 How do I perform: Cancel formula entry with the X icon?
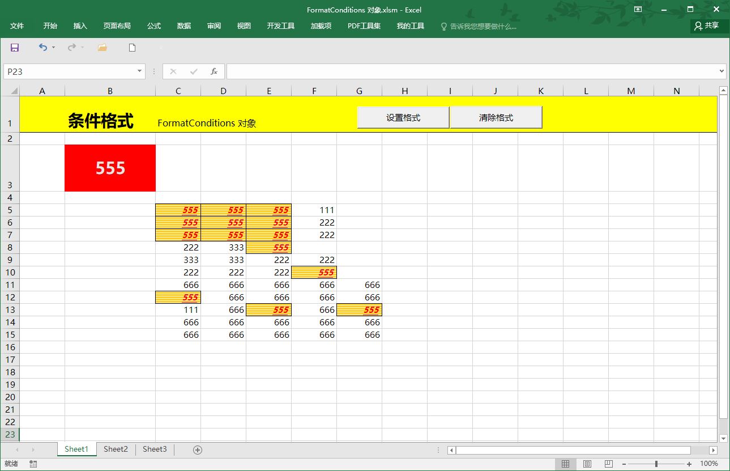173,71
